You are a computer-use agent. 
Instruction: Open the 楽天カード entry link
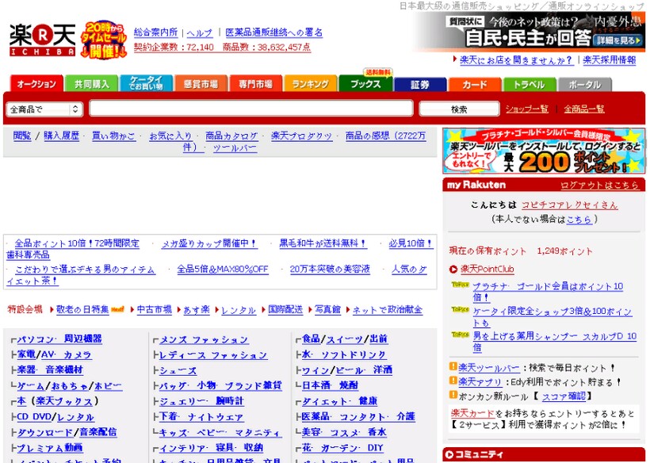472,413
